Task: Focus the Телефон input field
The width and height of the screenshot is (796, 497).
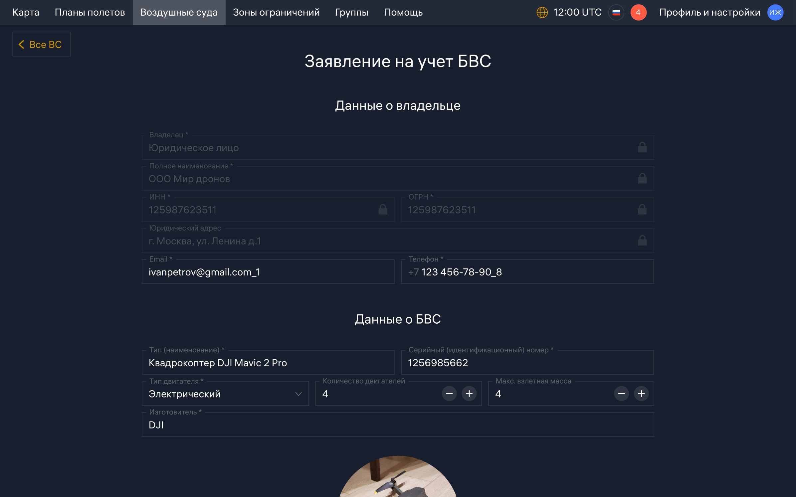Action: (527, 272)
